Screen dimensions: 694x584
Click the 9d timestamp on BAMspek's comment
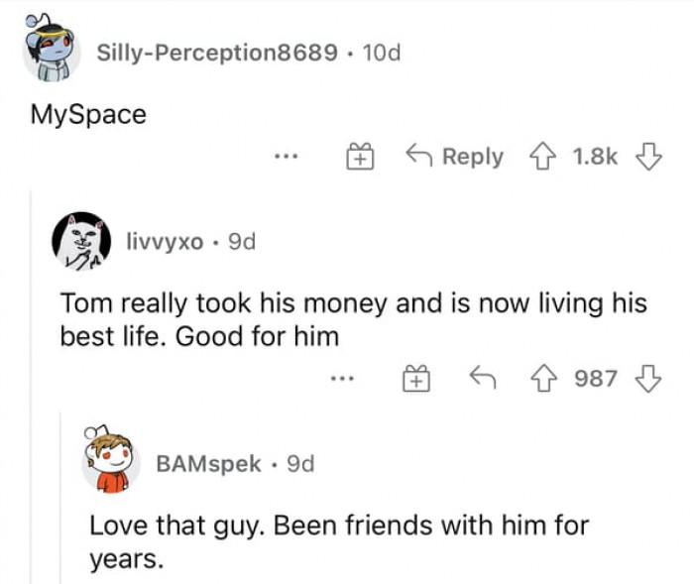[x=299, y=463]
